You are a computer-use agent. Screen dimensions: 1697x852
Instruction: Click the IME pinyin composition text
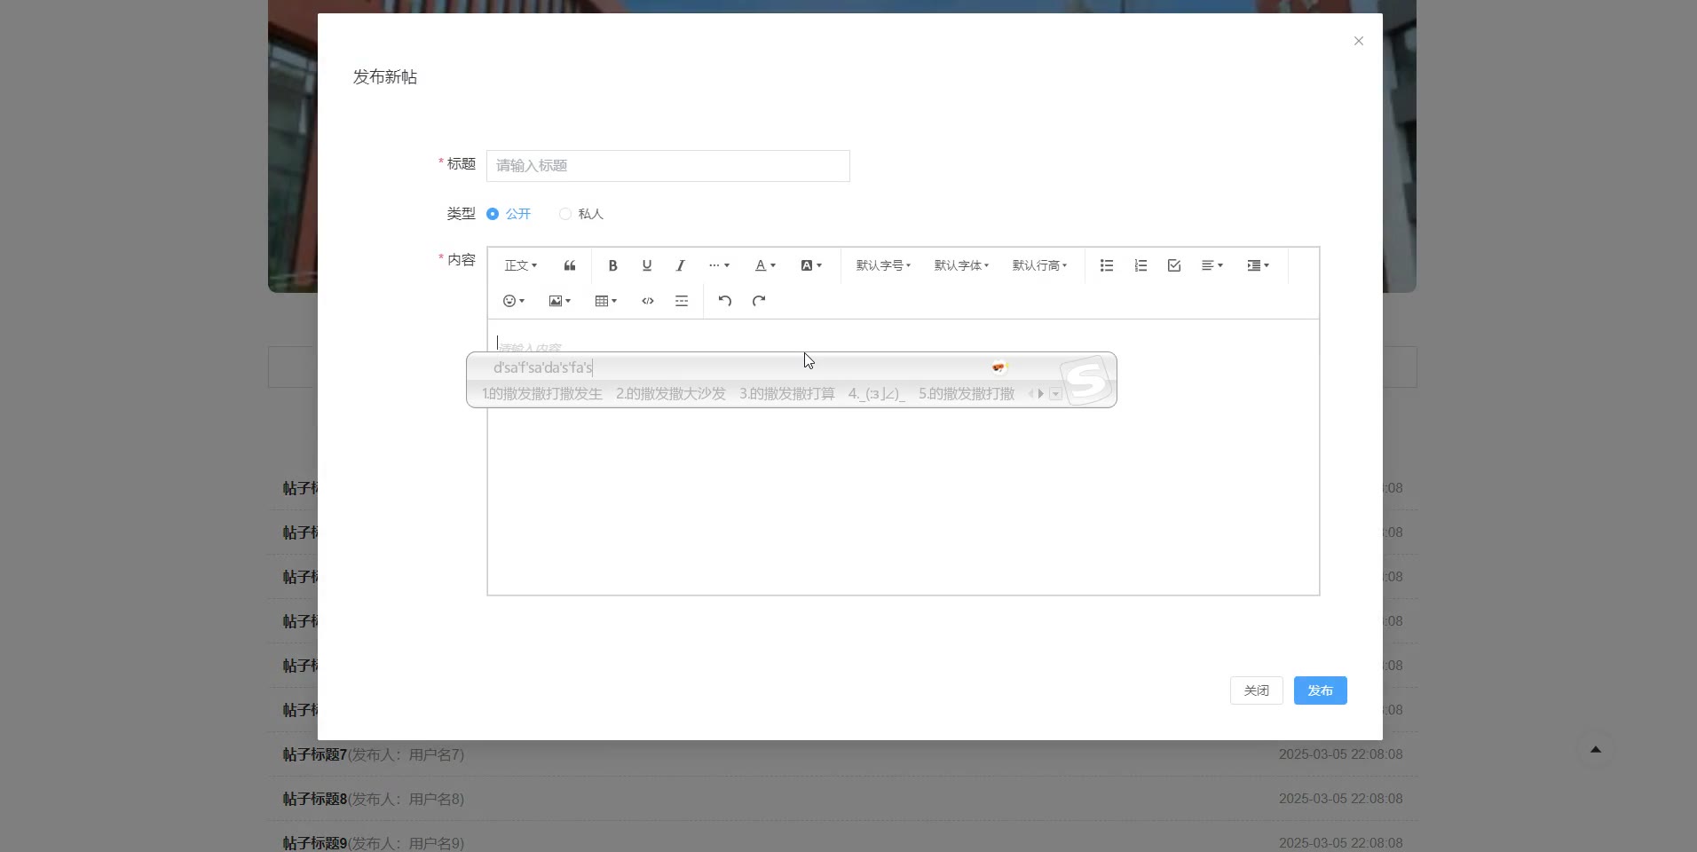[543, 367]
